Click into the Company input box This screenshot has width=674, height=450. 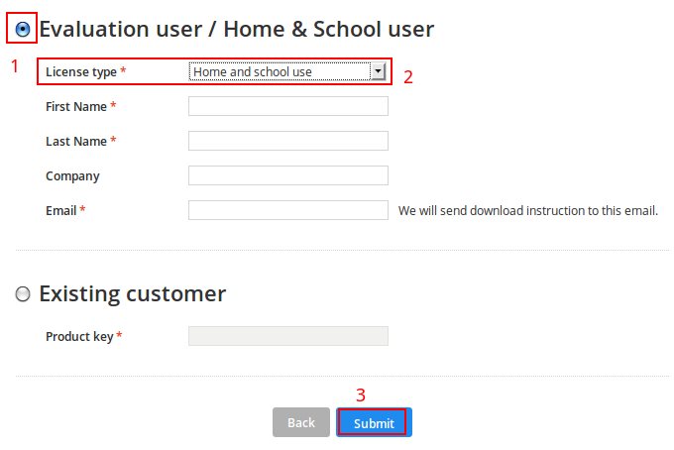pyautogui.click(x=288, y=175)
